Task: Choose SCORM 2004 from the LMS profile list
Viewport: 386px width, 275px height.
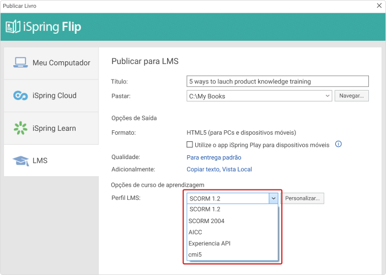Action: 233,221
